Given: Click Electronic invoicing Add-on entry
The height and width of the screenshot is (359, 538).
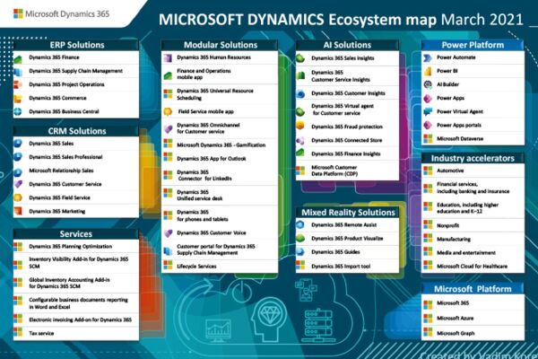Looking at the screenshot, I should pos(76,320).
